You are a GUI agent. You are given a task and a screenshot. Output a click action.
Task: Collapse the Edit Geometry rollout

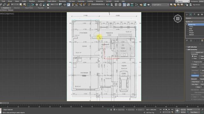(192, 50)
